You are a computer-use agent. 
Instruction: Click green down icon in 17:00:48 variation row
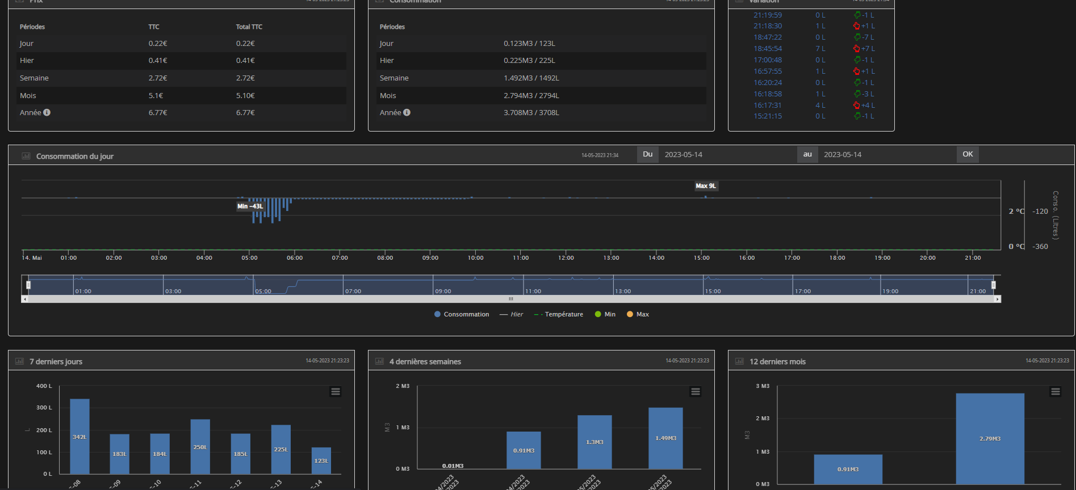click(857, 60)
